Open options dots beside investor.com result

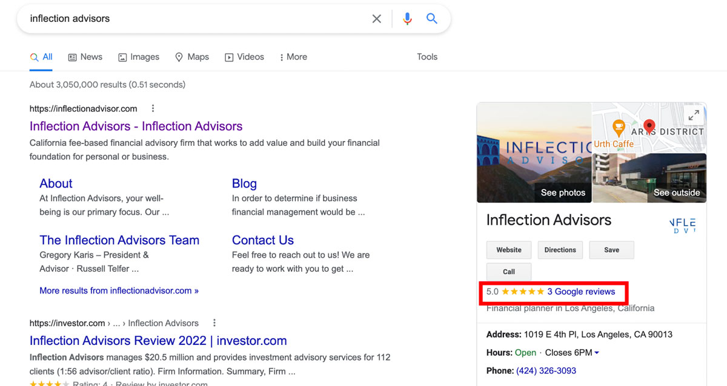point(214,322)
